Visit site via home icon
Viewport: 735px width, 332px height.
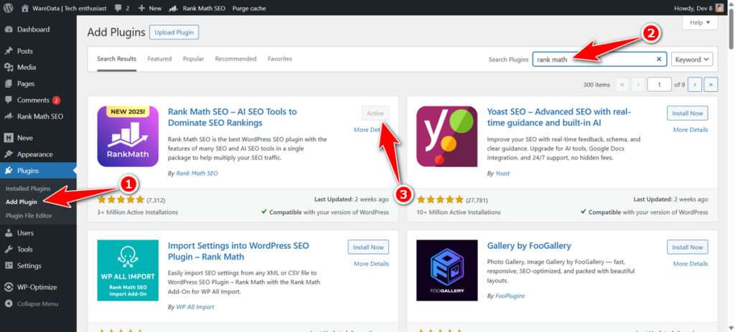pos(25,8)
